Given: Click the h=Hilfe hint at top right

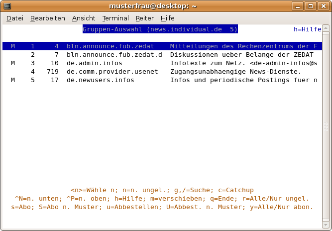Looking at the screenshot, I should click(307, 29).
